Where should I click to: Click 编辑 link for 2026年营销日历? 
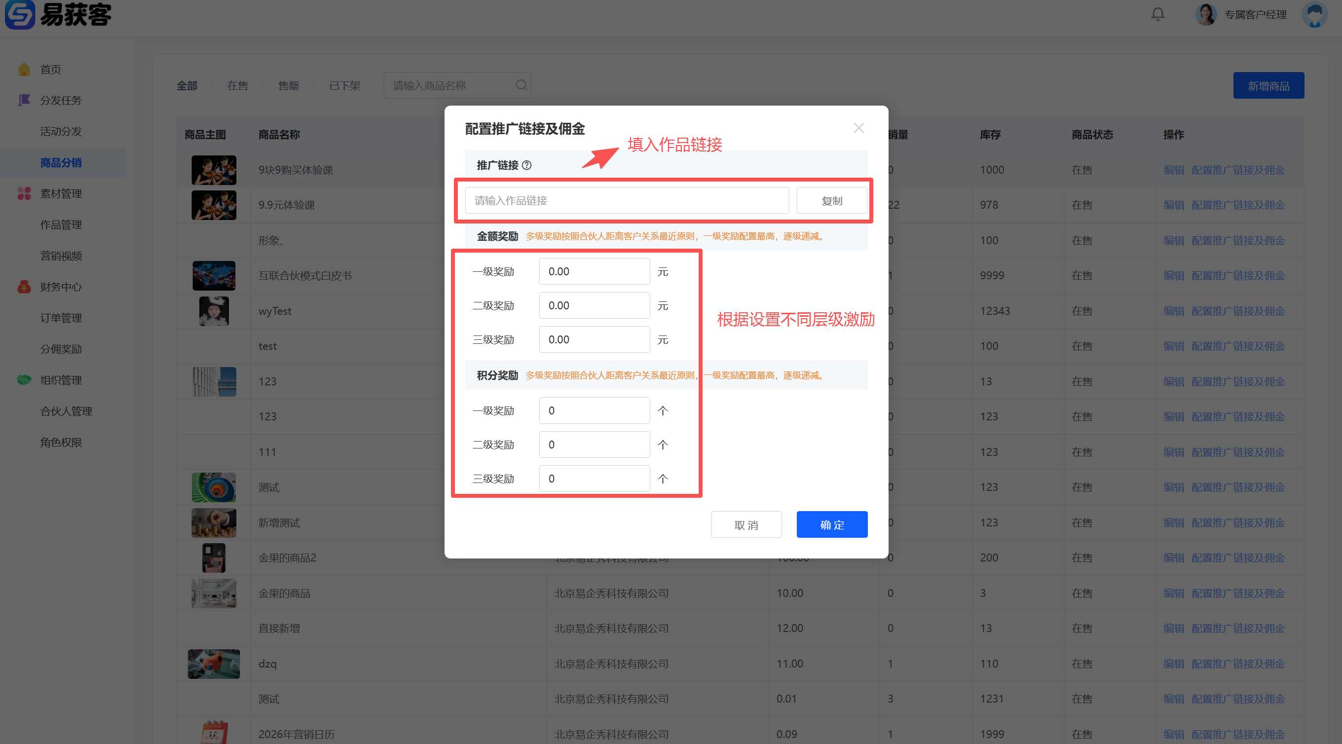[x=1173, y=734]
